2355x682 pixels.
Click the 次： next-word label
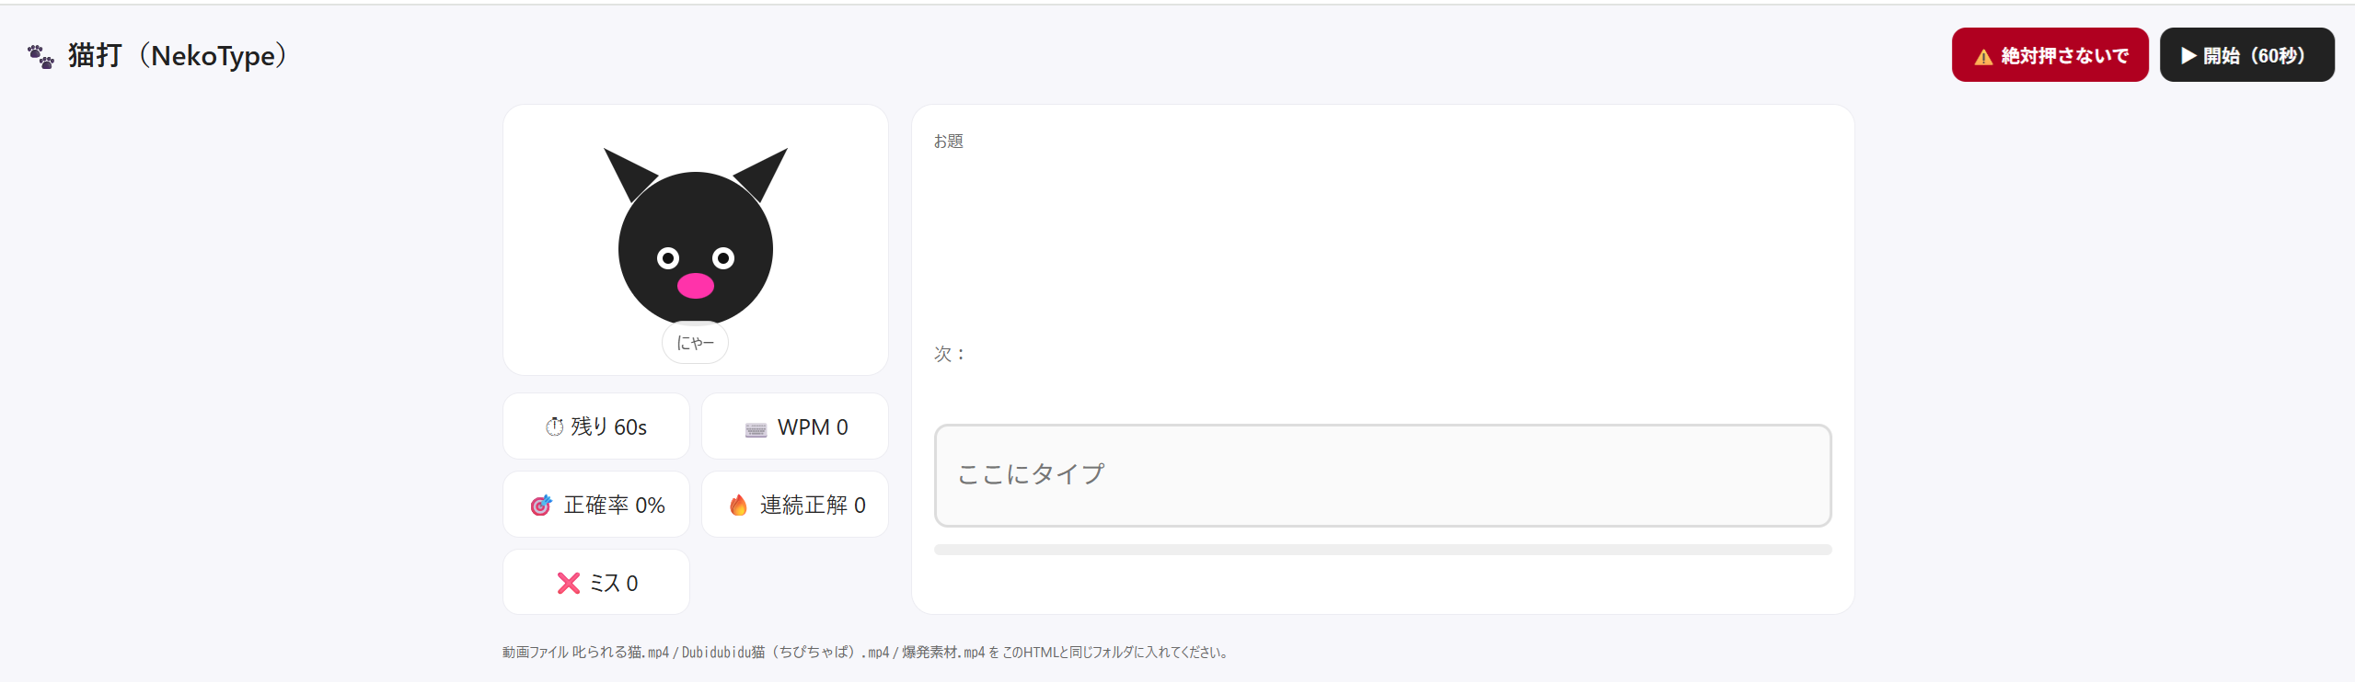pyautogui.click(x=949, y=354)
